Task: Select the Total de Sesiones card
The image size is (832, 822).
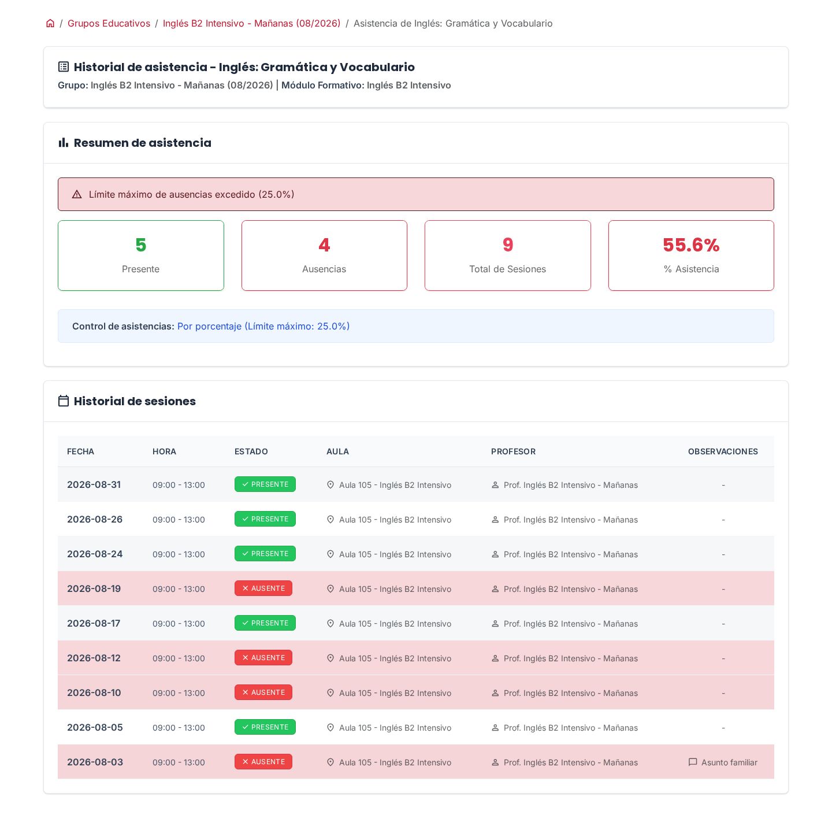Action: point(508,256)
